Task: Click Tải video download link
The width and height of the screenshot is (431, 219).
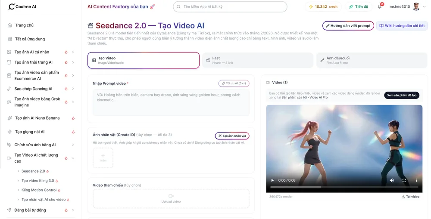Action: pos(410,197)
